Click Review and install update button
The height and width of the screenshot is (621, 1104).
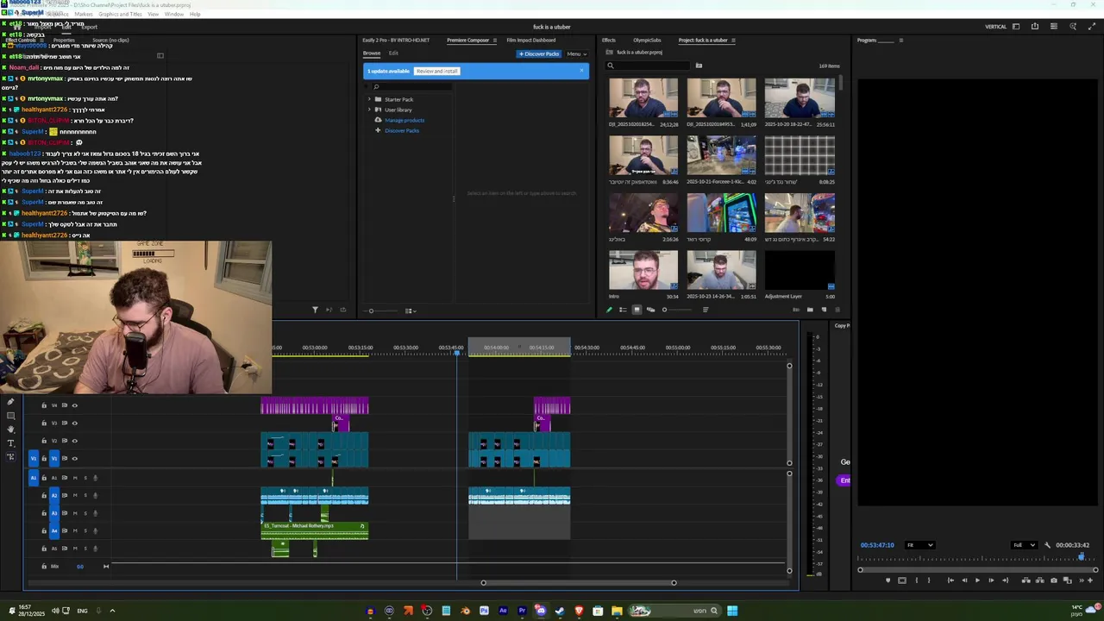click(436, 71)
